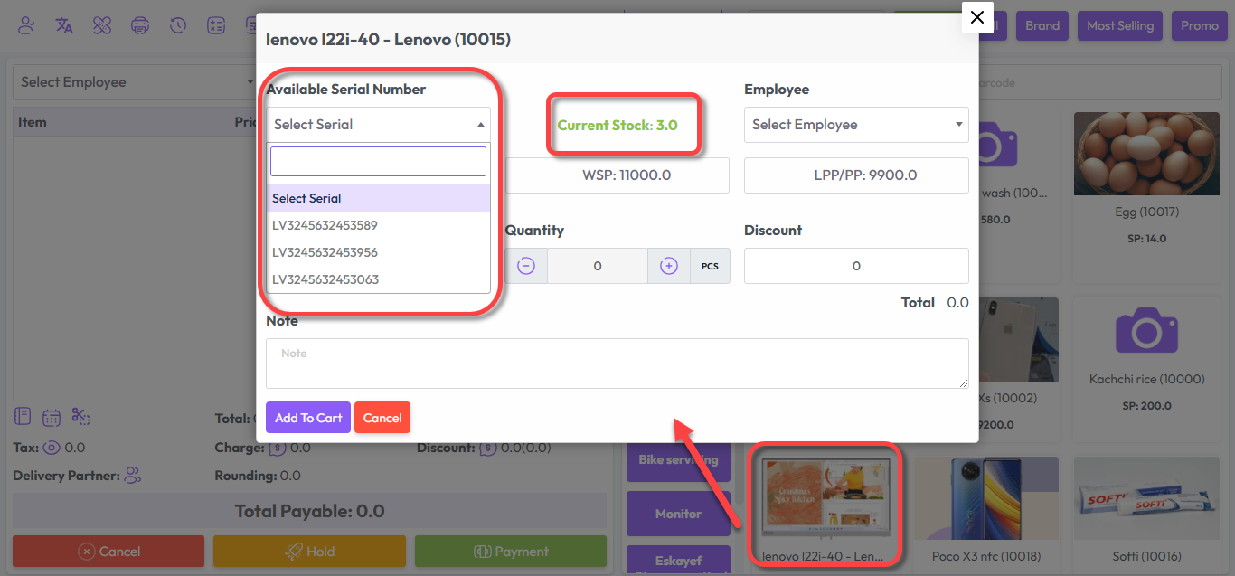Select serial number LV3245632453956

coord(325,252)
